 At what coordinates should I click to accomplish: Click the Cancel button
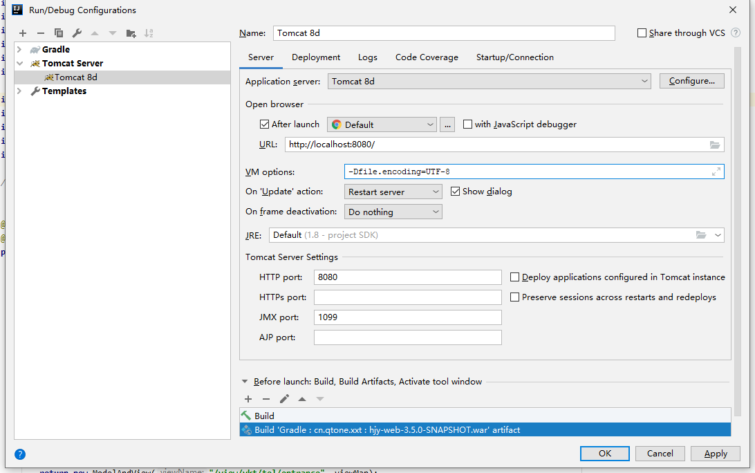[x=660, y=453]
